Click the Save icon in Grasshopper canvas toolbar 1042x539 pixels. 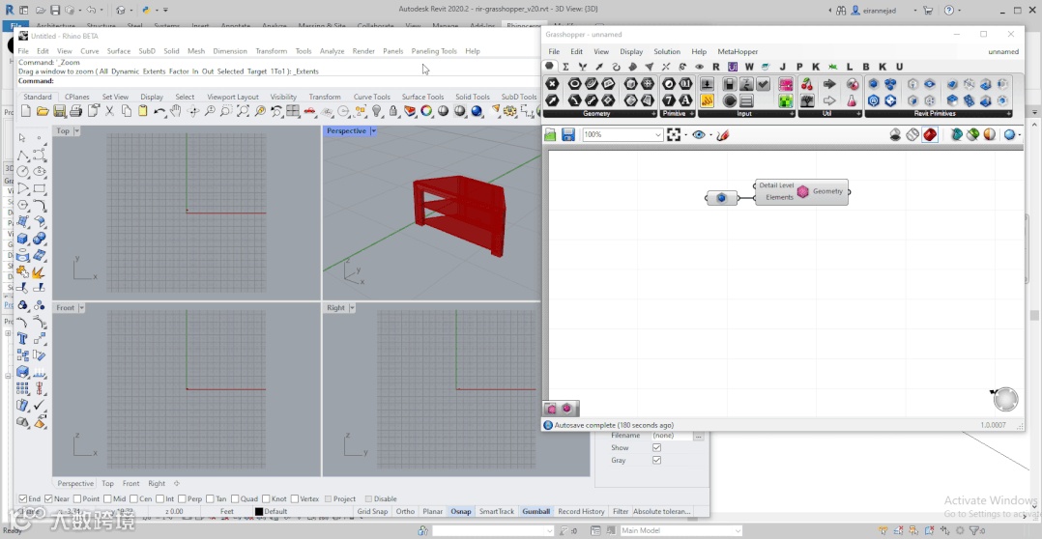click(568, 135)
